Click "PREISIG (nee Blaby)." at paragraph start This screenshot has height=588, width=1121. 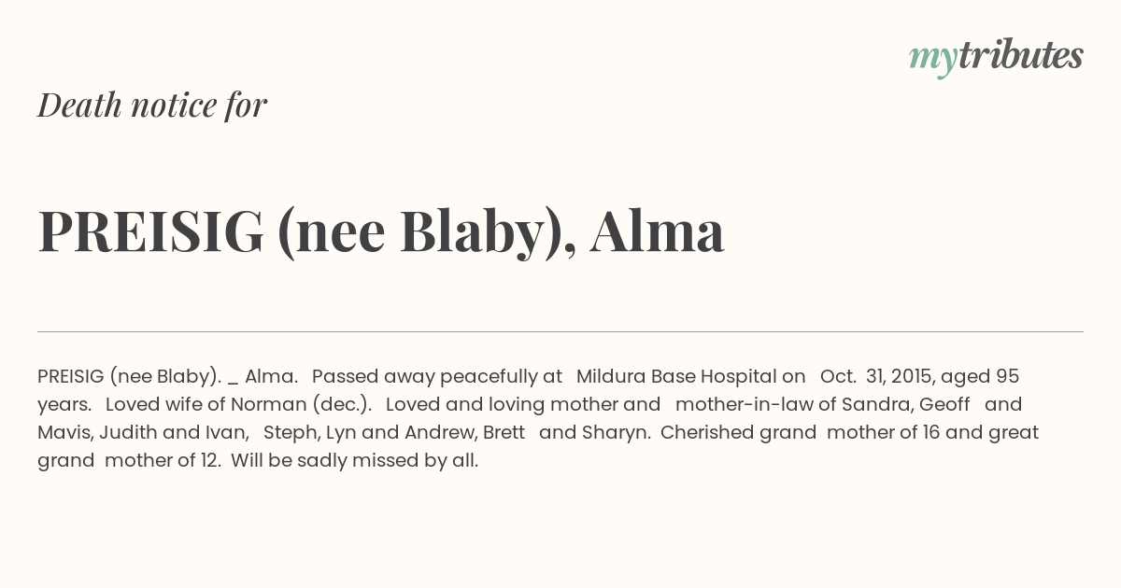pyautogui.click(x=129, y=377)
